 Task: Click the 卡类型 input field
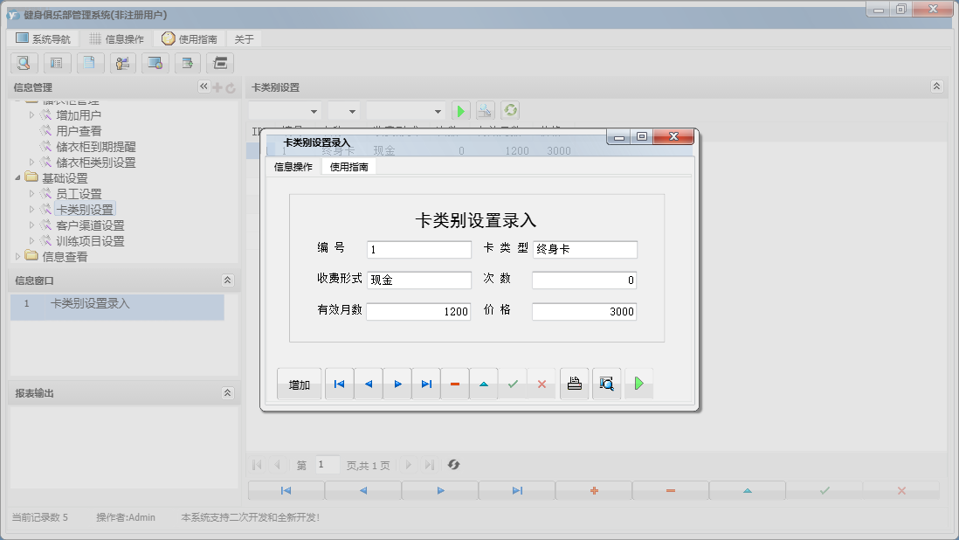pyautogui.click(x=584, y=250)
